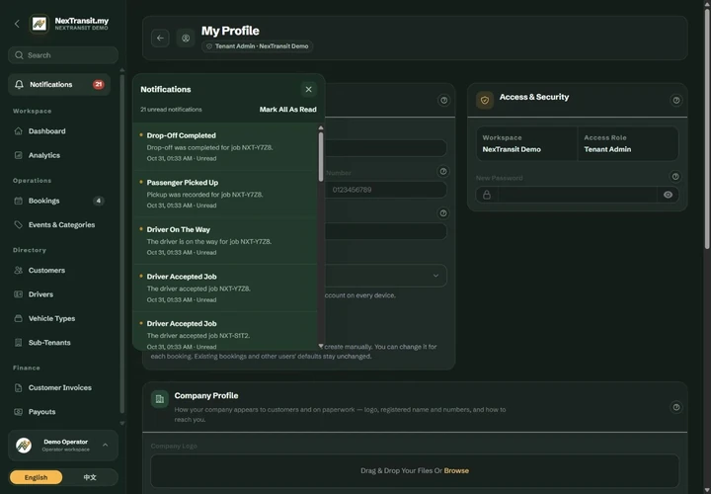Open the Dashboard menu item
711x494 pixels.
[x=59, y=131]
